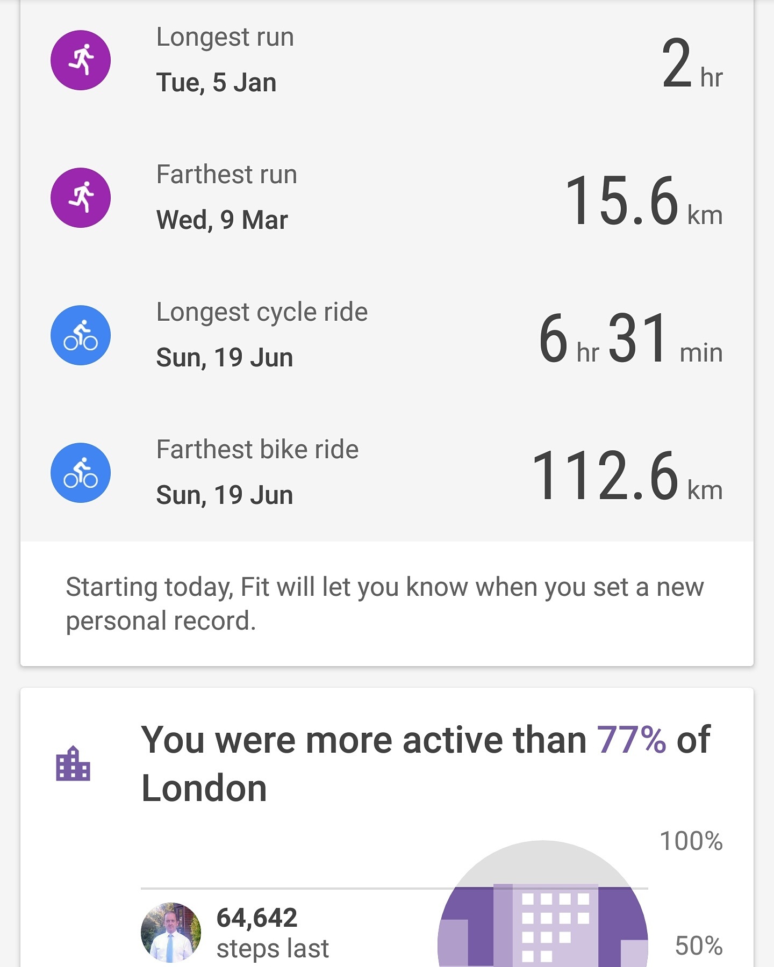
Task: Tap the user profile photo
Action: tap(171, 932)
